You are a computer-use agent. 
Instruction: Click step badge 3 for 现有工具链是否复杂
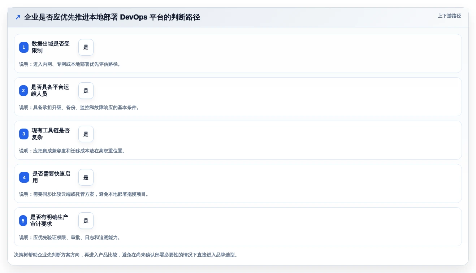[24, 134]
